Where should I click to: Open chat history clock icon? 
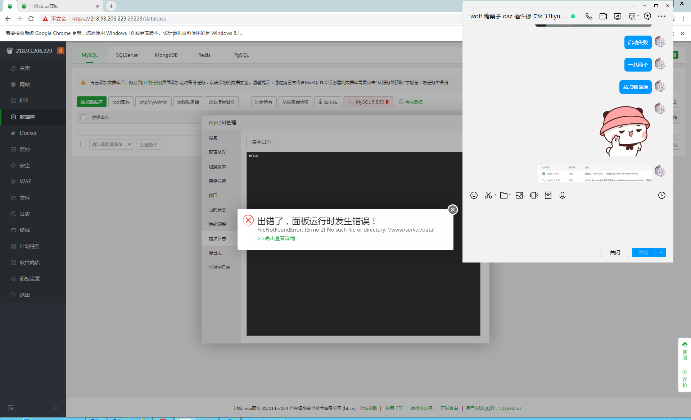pos(662,195)
